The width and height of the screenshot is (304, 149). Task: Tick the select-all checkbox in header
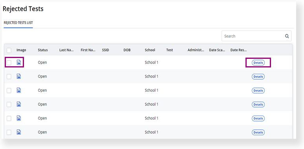[9, 50]
